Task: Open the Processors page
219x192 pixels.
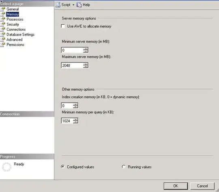Action: (x=15, y=19)
